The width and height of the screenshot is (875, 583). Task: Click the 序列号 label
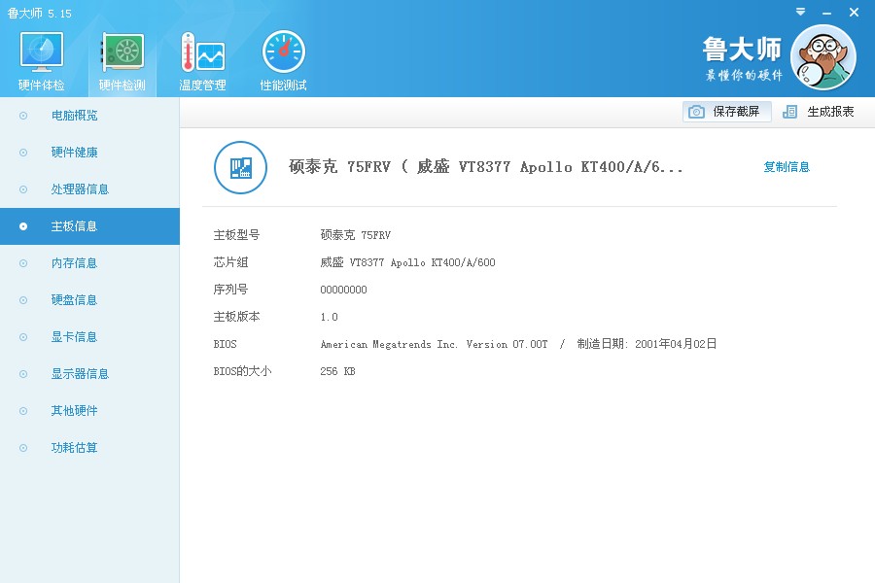(x=230, y=290)
